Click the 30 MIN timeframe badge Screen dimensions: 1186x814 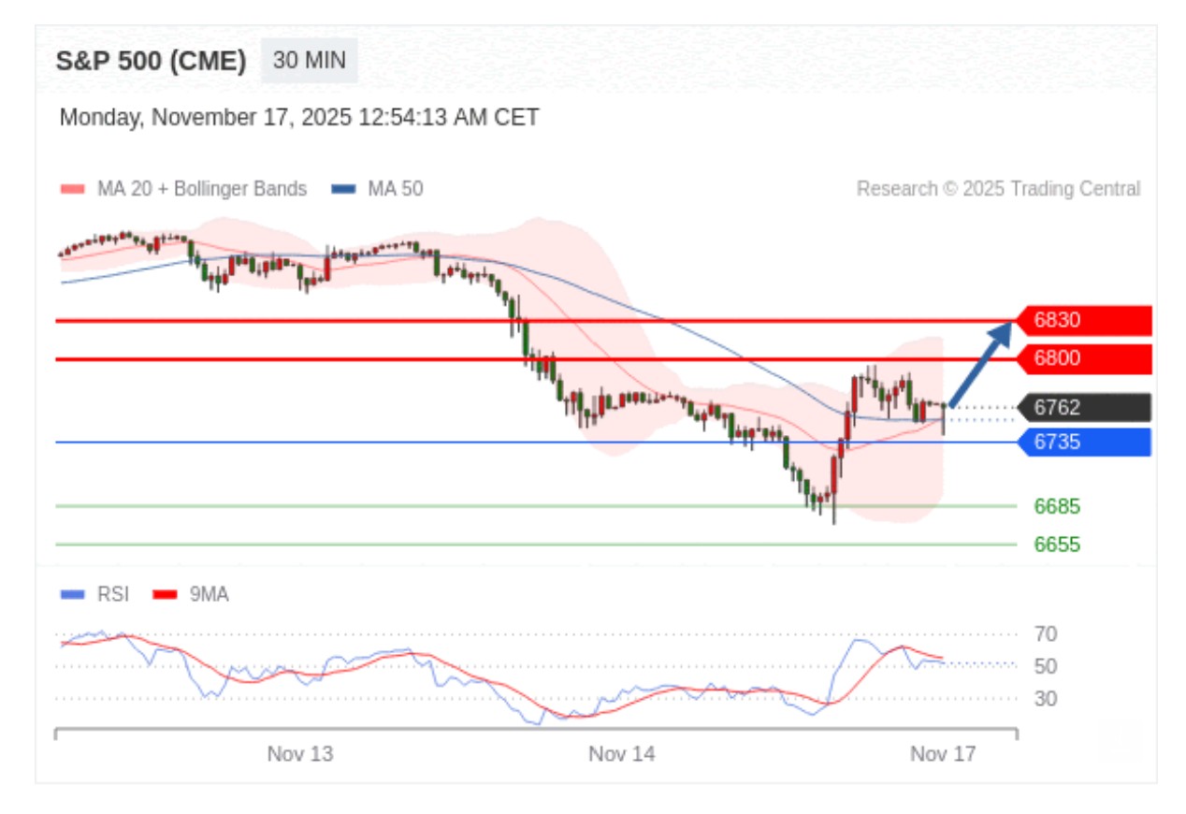click(309, 61)
